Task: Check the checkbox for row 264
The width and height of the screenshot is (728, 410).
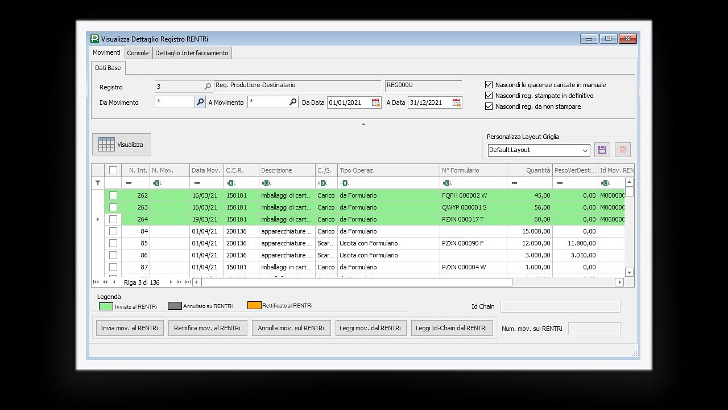Action: pos(113,219)
